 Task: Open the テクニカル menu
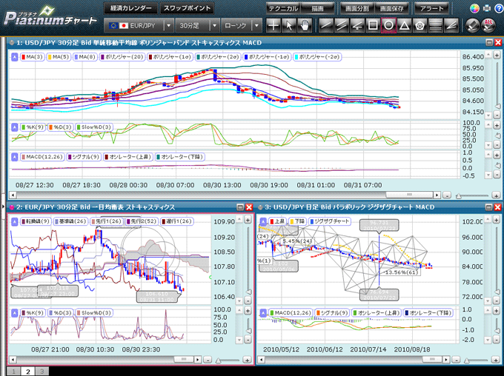click(x=285, y=8)
